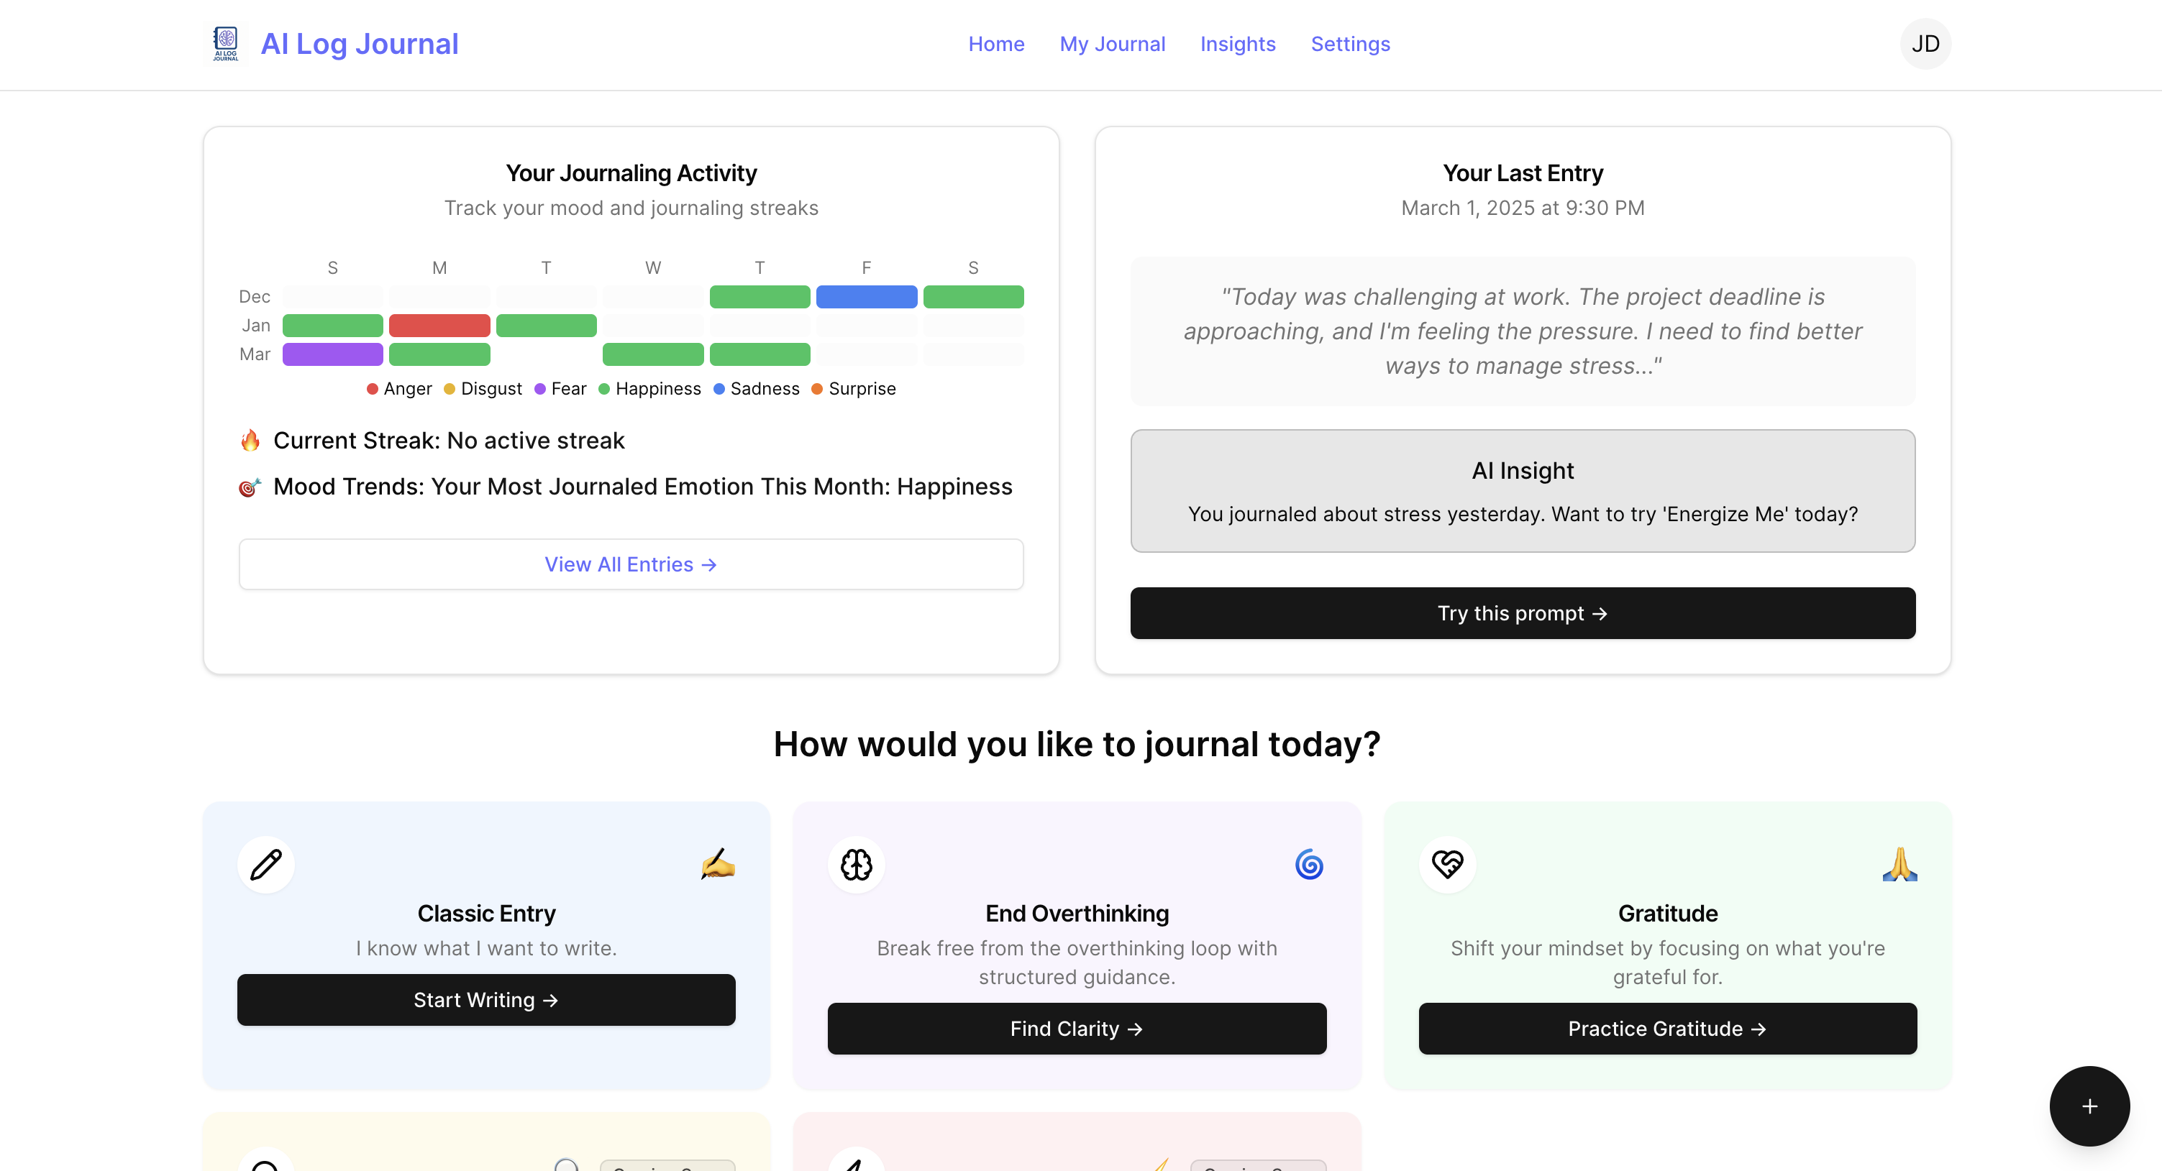Click the blue Sadness cell in December row
This screenshot has height=1171, width=2162.
866,296
